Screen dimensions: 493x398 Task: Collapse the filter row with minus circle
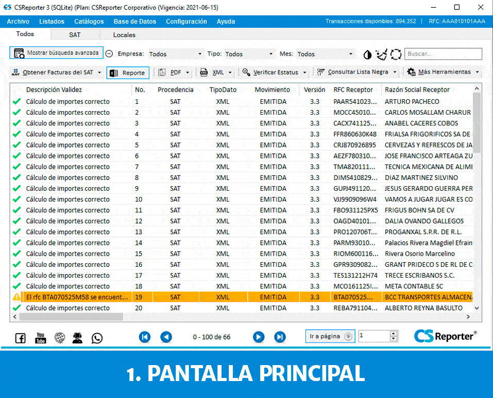[x=109, y=54]
